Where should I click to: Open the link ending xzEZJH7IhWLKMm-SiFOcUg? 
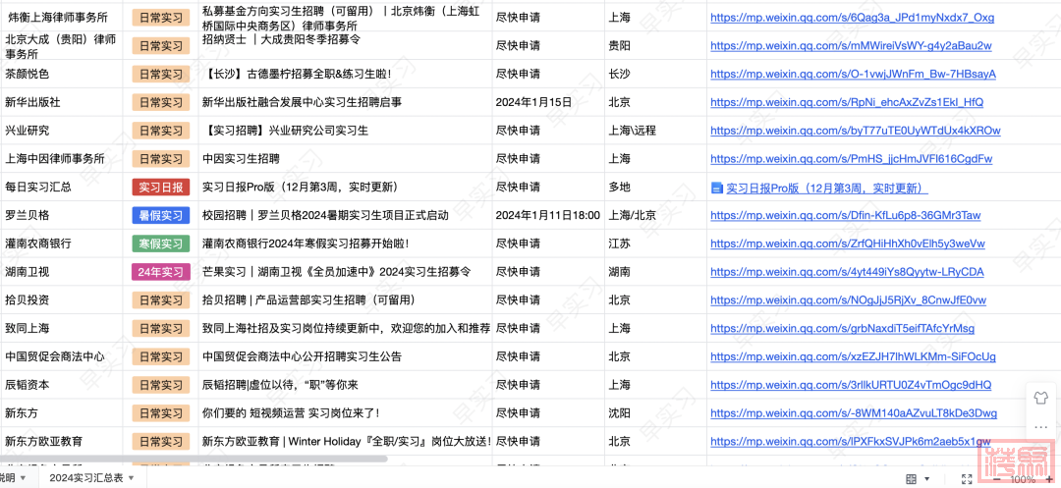853,356
